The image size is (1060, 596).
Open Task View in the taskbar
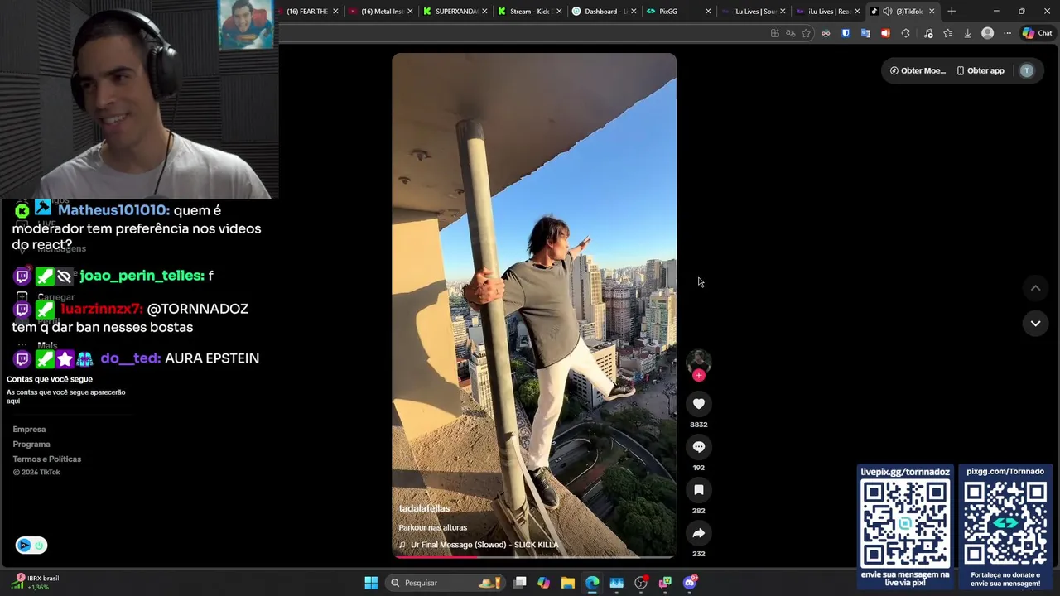520,583
